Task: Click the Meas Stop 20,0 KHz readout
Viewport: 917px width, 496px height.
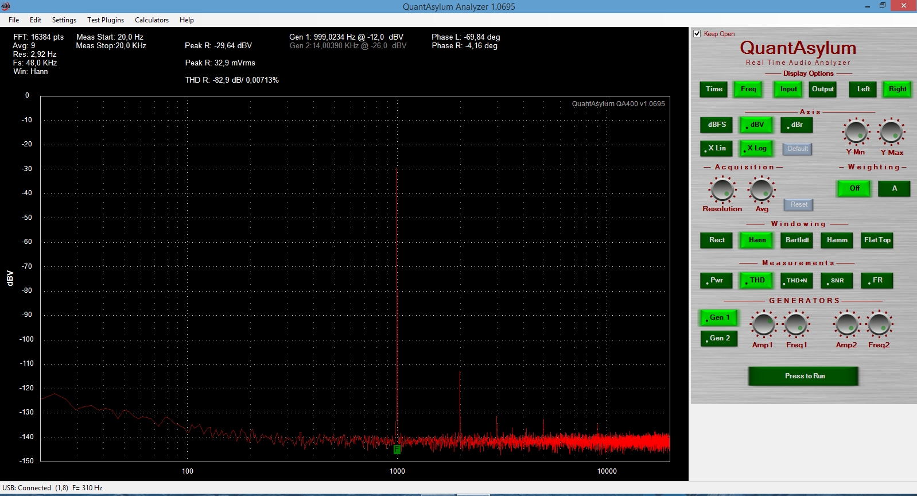Action: (x=111, y=46)
